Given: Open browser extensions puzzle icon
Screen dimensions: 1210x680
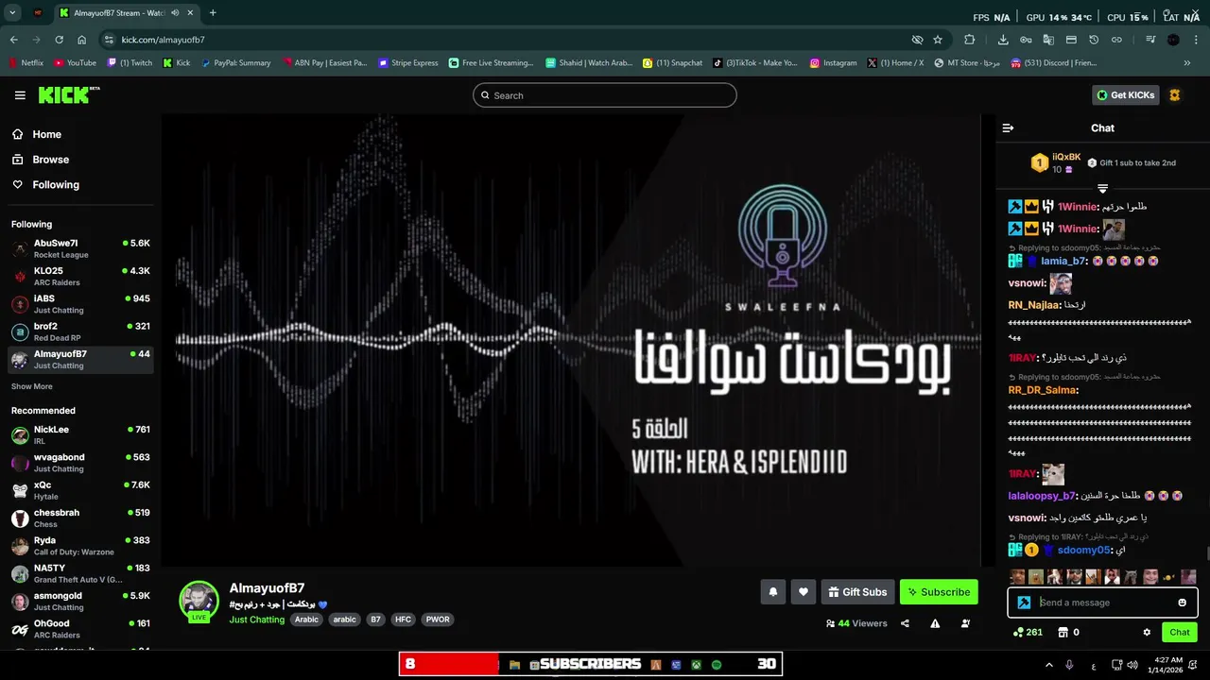Looking at the screenshot, I should (x=969, y=40).
